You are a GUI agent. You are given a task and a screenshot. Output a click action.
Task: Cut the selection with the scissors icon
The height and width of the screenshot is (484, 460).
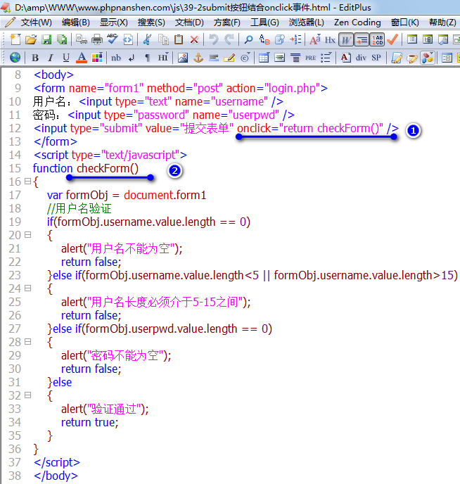(147, 39)
